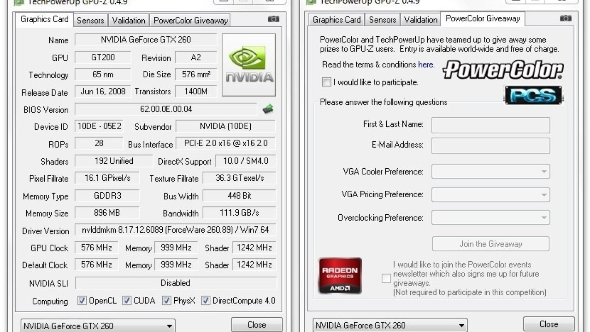The image size is (590, 332).
Task: Select the PowerColor Giveaway tab in the right window
Action: point(483,19)
